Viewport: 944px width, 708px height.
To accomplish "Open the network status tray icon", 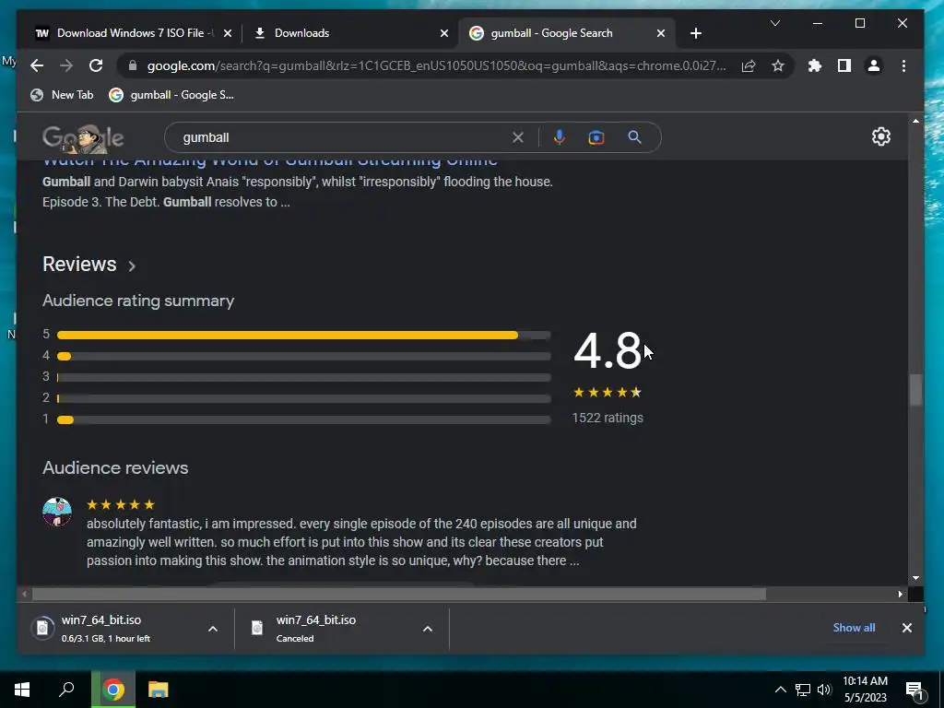I will pos(803,690).
